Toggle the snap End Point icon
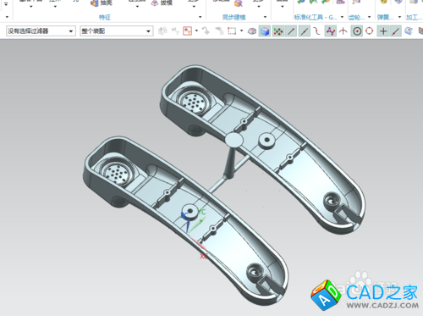 click(291, 31)
